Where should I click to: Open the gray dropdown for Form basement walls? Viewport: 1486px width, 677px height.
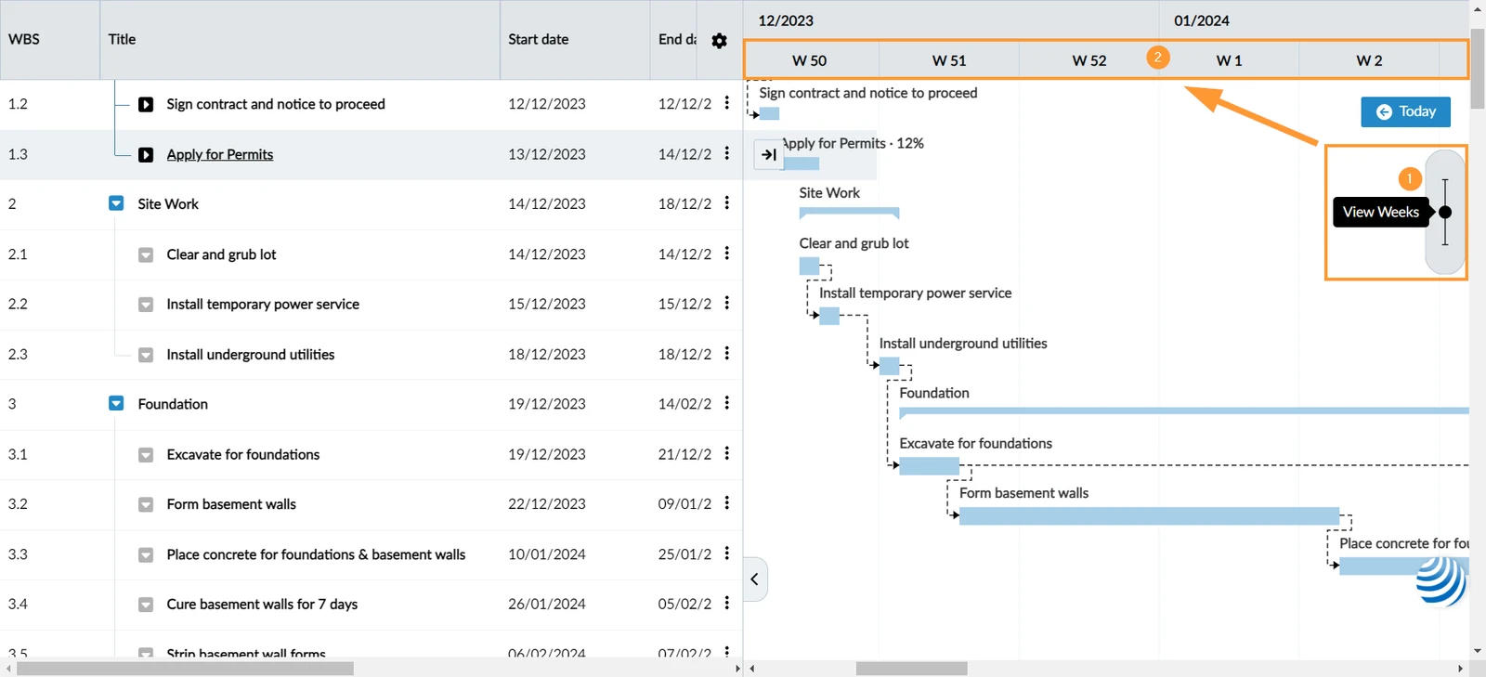pos(146,504)
